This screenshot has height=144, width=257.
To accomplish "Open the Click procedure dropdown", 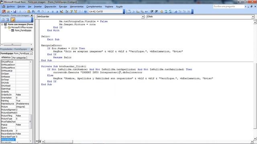I will click(x=253, y=16).
